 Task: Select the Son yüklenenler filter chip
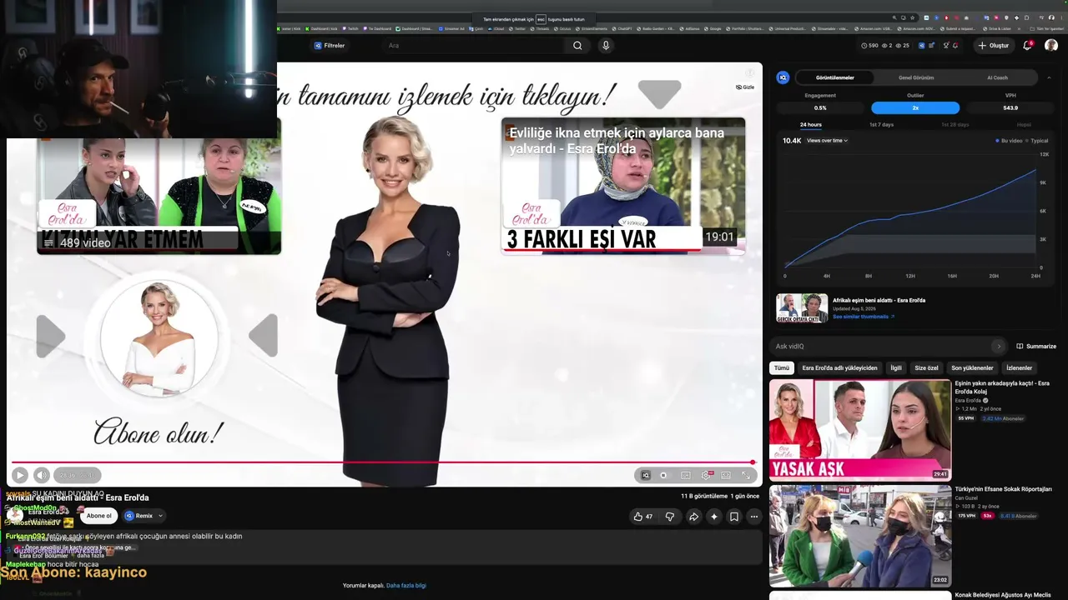[x=972, y=367]
